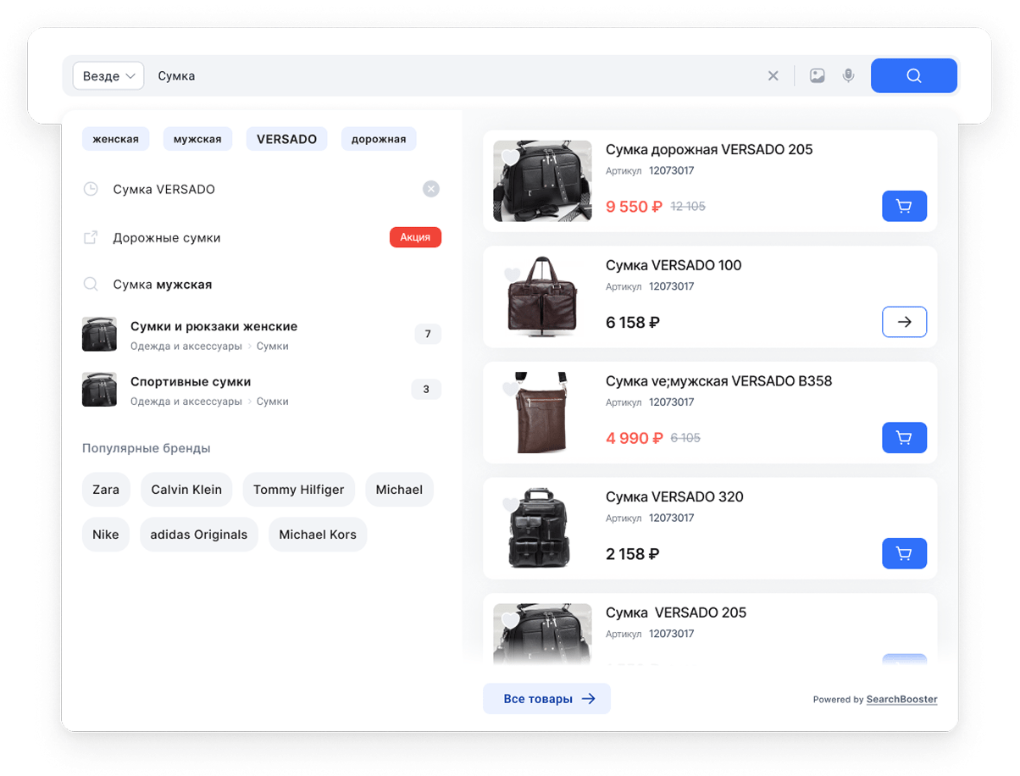Open product title 'Сумка VERSADO 320'
The height and width of the screenshot is (776, 1020).
click(x=674, y=497)
